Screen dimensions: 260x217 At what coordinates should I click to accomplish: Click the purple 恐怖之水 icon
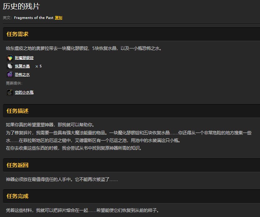(x=10, y=75)
